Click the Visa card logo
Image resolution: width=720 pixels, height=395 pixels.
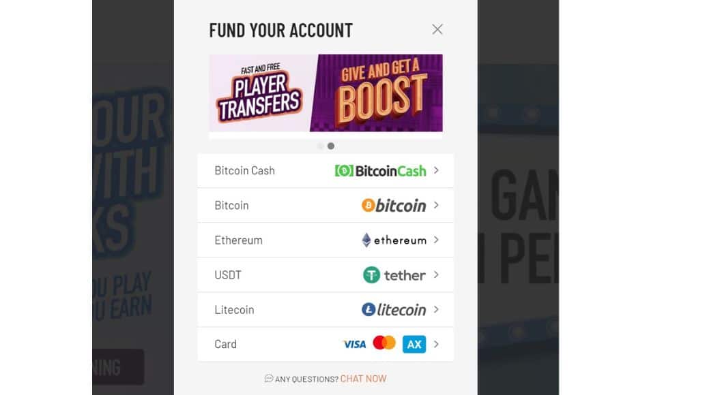click(x=354, y=344)
